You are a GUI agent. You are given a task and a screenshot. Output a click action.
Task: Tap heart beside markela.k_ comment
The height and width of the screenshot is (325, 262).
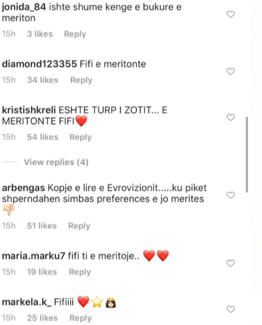click(x=230, y=309)
